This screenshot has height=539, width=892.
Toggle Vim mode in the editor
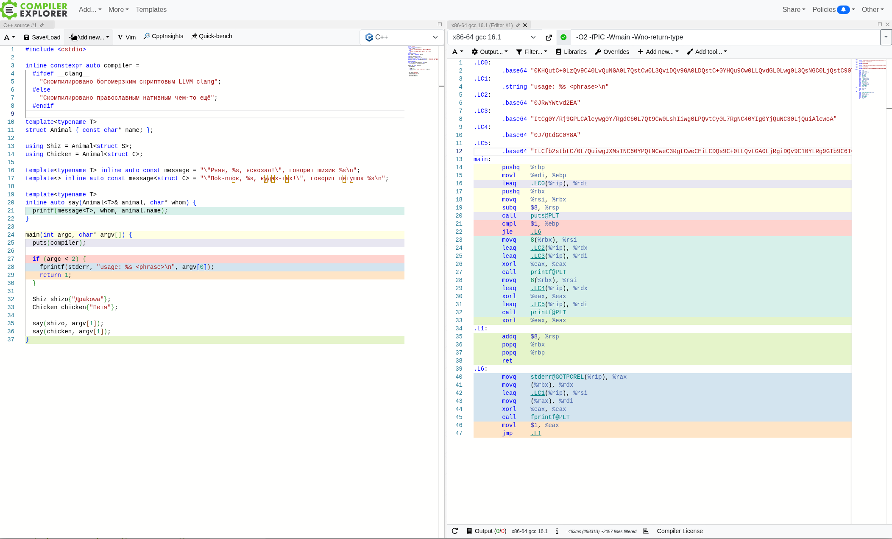[x=127, y=37]
